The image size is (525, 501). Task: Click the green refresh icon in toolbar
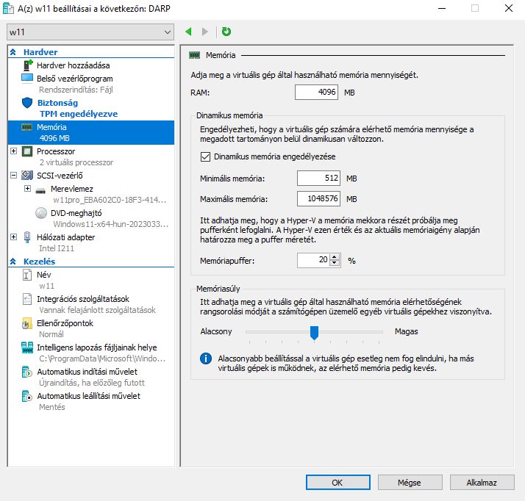tap(226, 32)
